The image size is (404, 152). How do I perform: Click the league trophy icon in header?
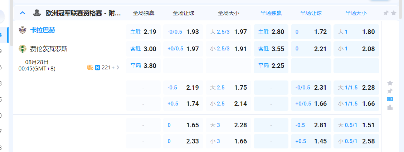tap(37, 13)
